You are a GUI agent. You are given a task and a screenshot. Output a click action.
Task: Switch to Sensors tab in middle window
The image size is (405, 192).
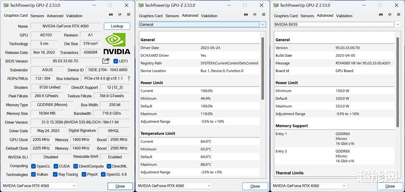pyautogui.click(x=172, y=16)
